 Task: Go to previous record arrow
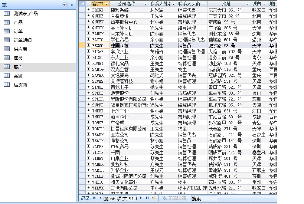click(100, 198)
